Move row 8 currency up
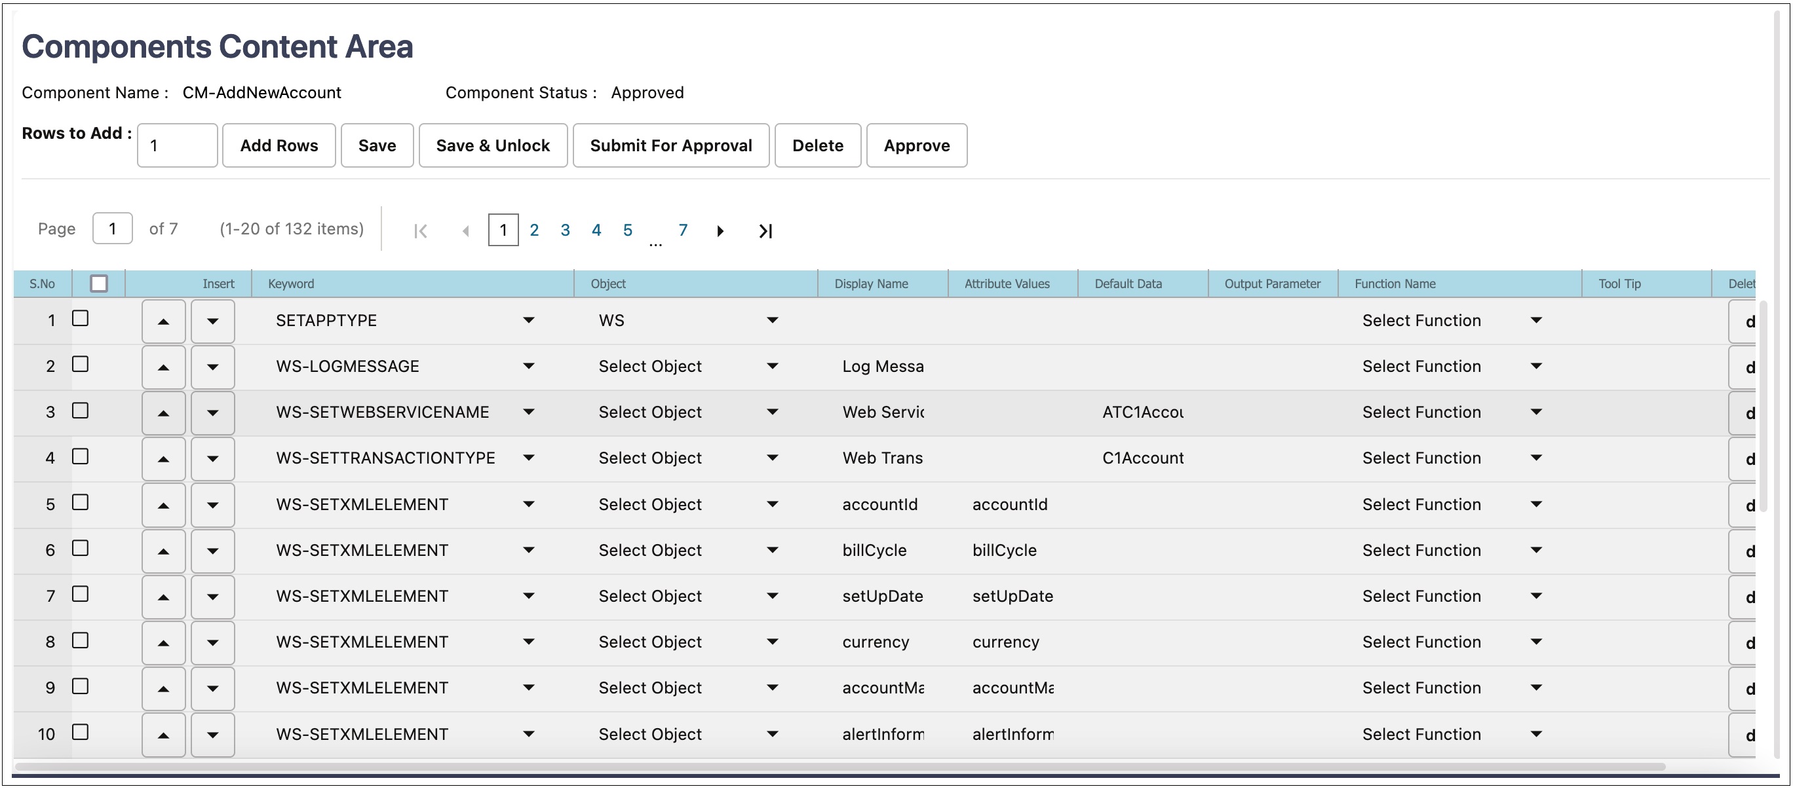 click(x=164, y=644)
